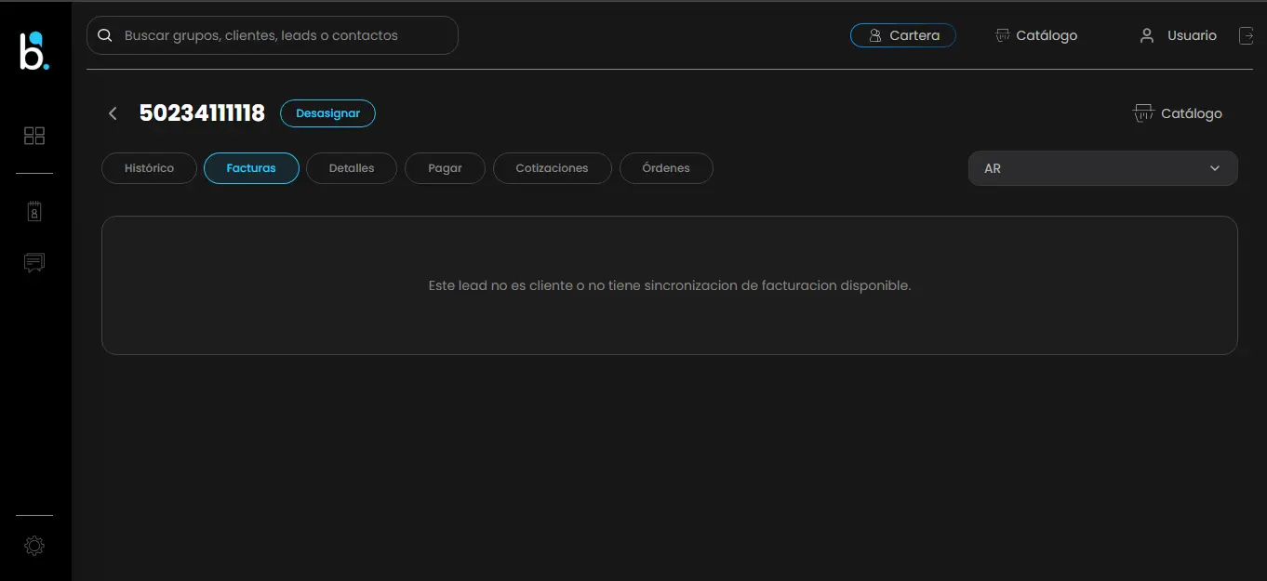Go back using the left arrow
This screenshot has height=581, width=1267.
click(113, 113)
